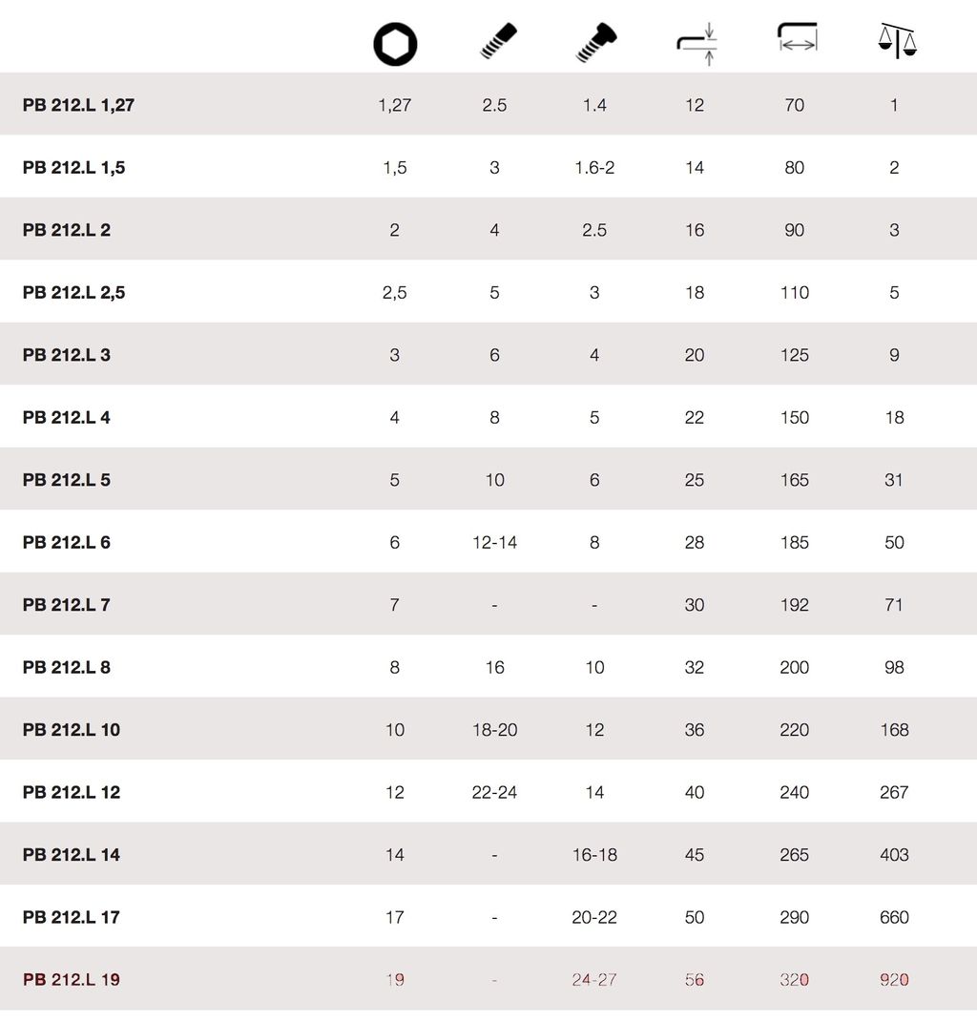This screenshot has height=1022, width=977.
Task: Open the PB 212.L 19 product link
Action: pyautogui.click(x=72, y=979)
